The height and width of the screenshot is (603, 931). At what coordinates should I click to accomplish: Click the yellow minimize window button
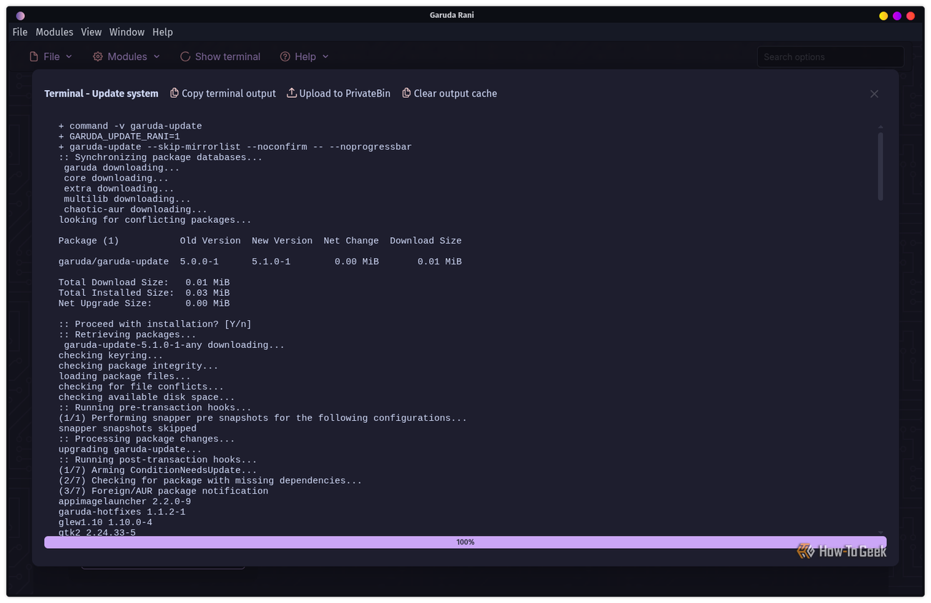[x=883, y=16]
